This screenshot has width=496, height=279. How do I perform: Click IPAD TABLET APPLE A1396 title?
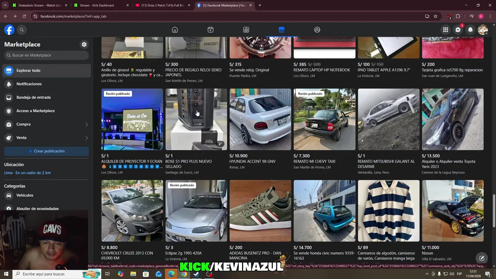coord(384,70)
